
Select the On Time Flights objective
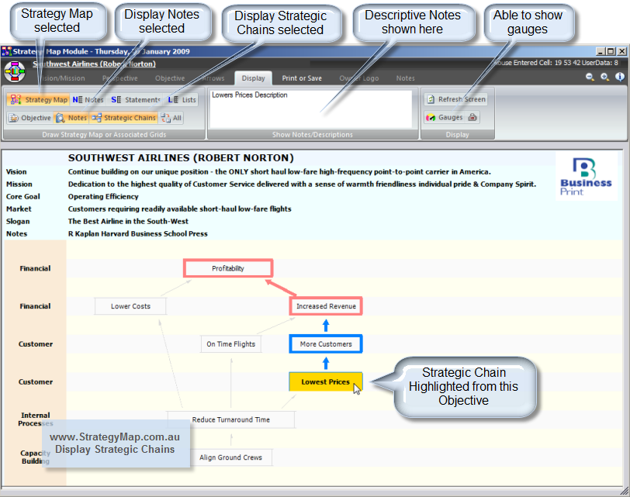click(231, 344)
